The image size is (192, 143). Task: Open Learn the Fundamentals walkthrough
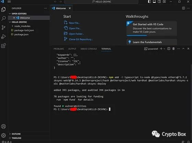[x=152, y=42]
